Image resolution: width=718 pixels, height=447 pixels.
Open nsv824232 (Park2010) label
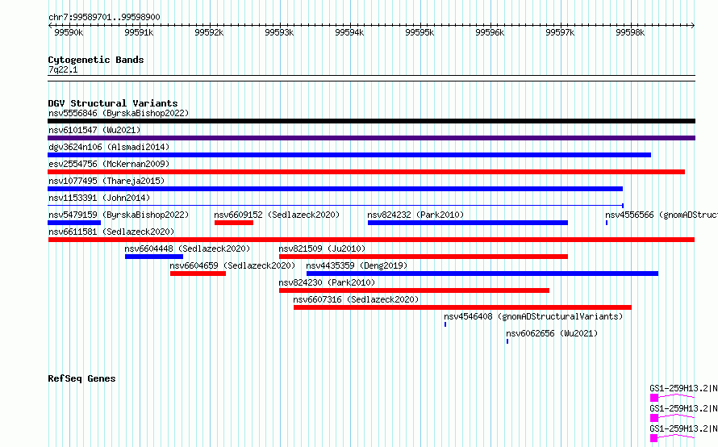415,215
